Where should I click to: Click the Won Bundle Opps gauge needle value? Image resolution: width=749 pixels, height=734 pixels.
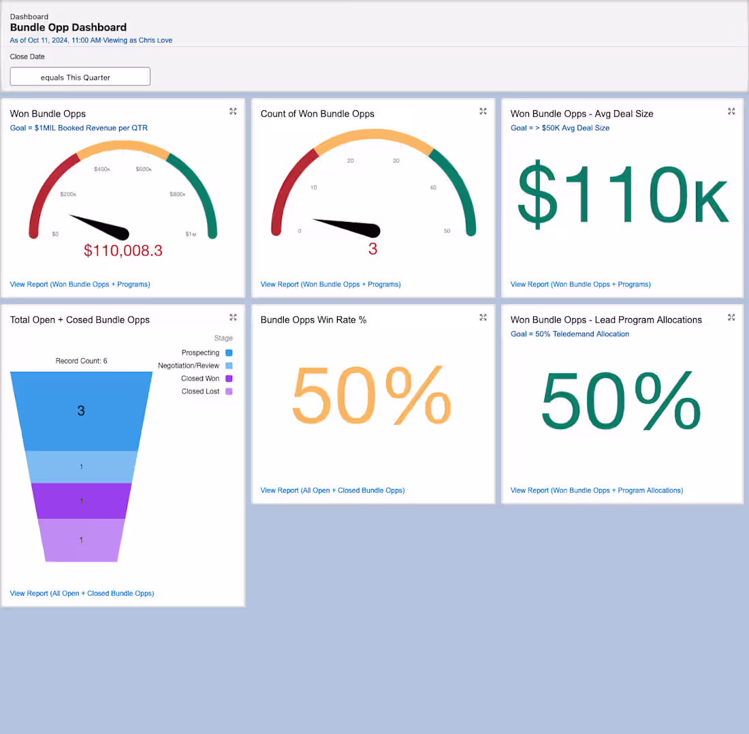[x=123, y=251]
